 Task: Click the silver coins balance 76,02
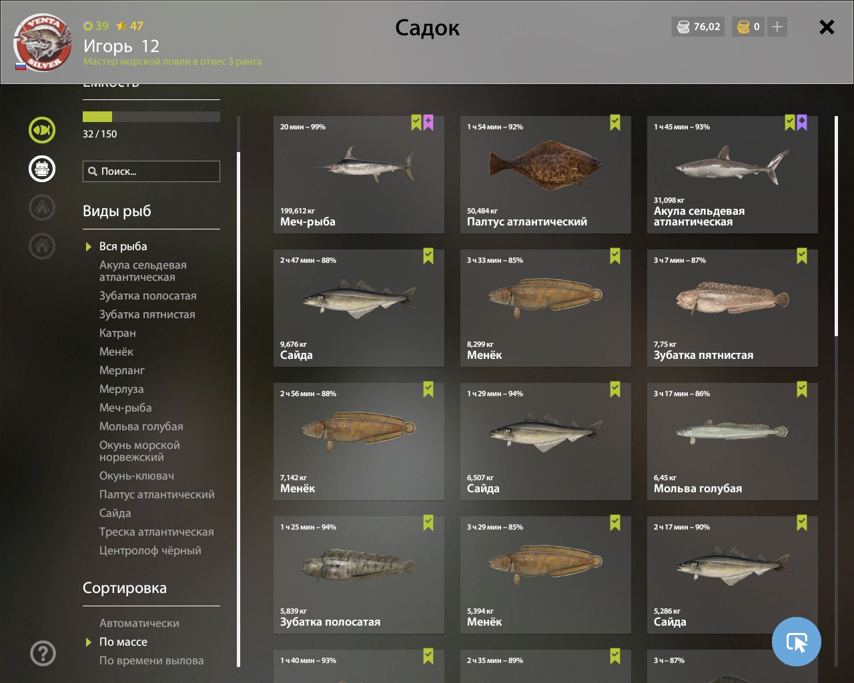tap(699, 27)
